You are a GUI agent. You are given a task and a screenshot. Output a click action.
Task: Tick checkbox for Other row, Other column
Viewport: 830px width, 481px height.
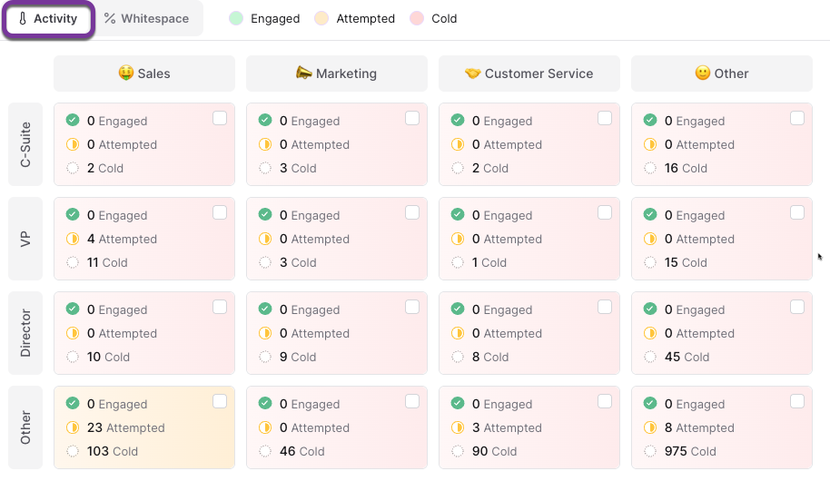797,402
